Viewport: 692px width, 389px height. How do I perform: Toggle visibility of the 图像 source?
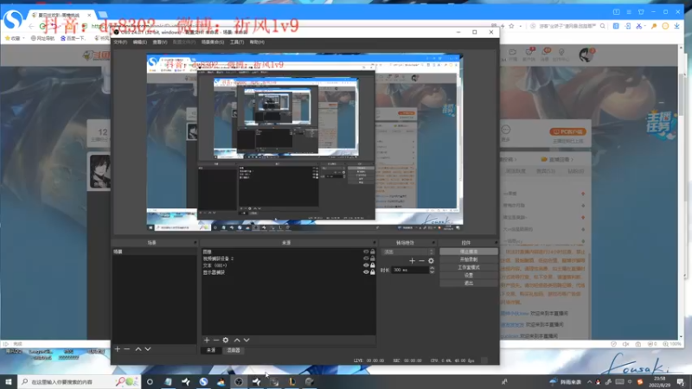[x=366, y=252]
